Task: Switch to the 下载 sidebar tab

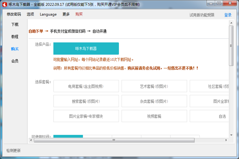Action: pyautogui.click(x=15, y=24)
